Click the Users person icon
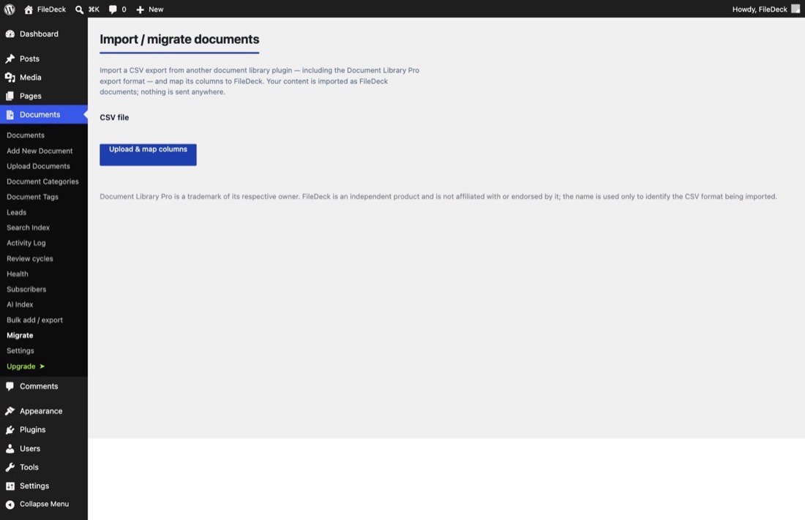 coord(10,448)
